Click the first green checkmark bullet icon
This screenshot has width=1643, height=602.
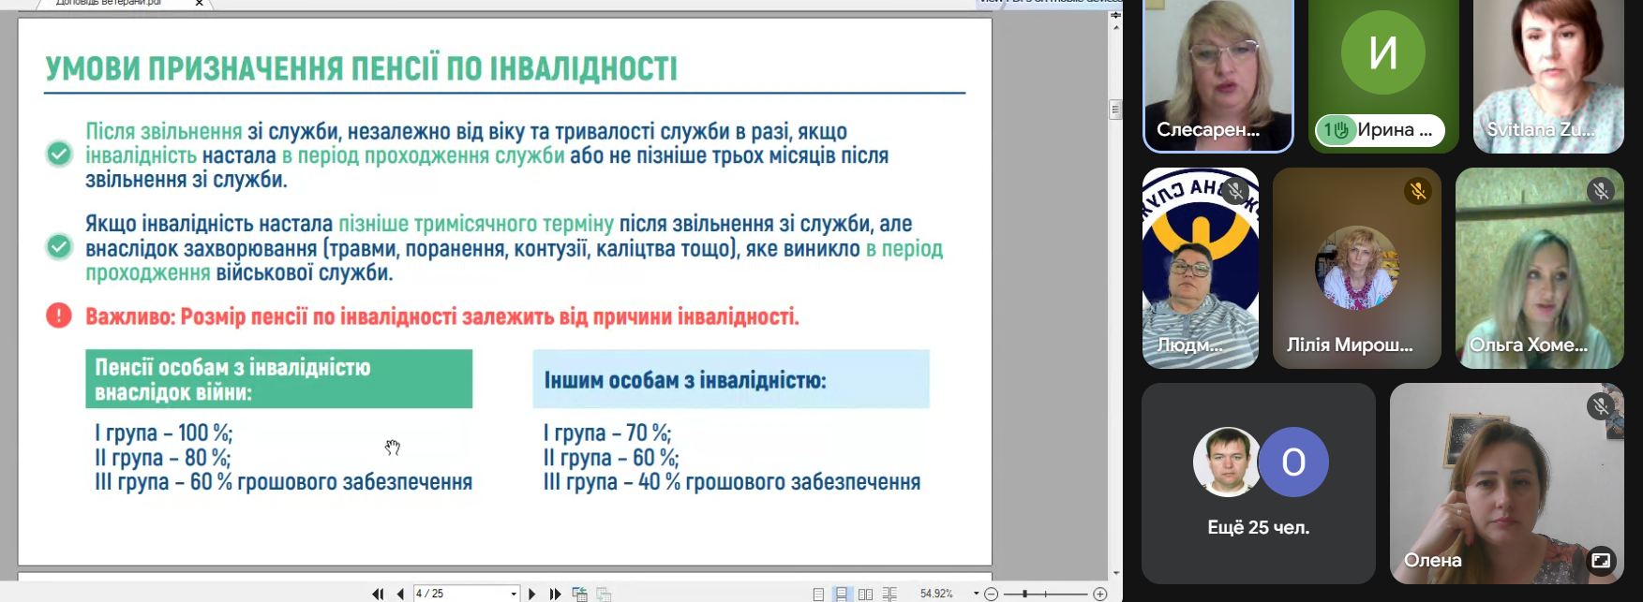tap(59, 154)
